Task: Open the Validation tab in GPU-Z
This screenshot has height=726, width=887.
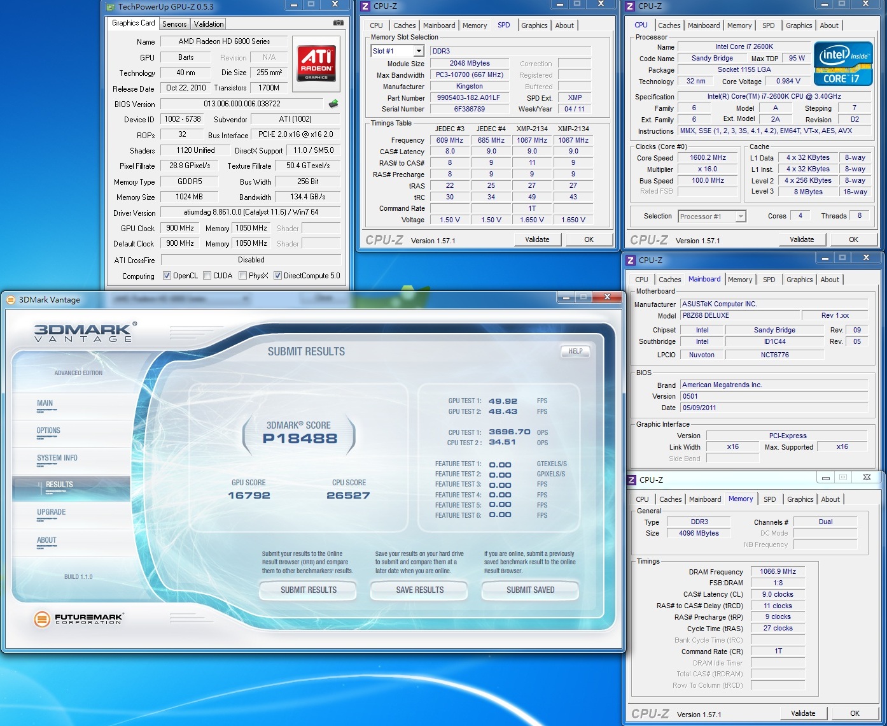Action: 209,24
